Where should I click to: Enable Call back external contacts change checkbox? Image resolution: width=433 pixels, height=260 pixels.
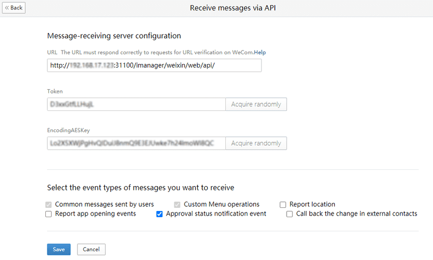click(x=290, y=214)
